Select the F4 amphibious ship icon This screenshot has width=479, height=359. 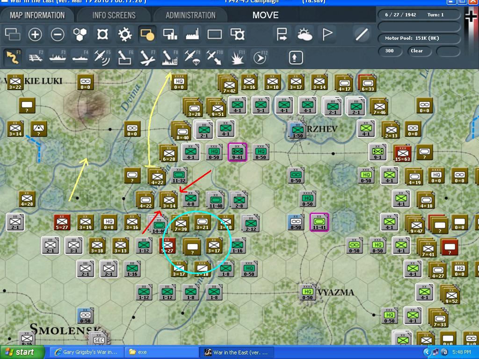pos(80,57)
